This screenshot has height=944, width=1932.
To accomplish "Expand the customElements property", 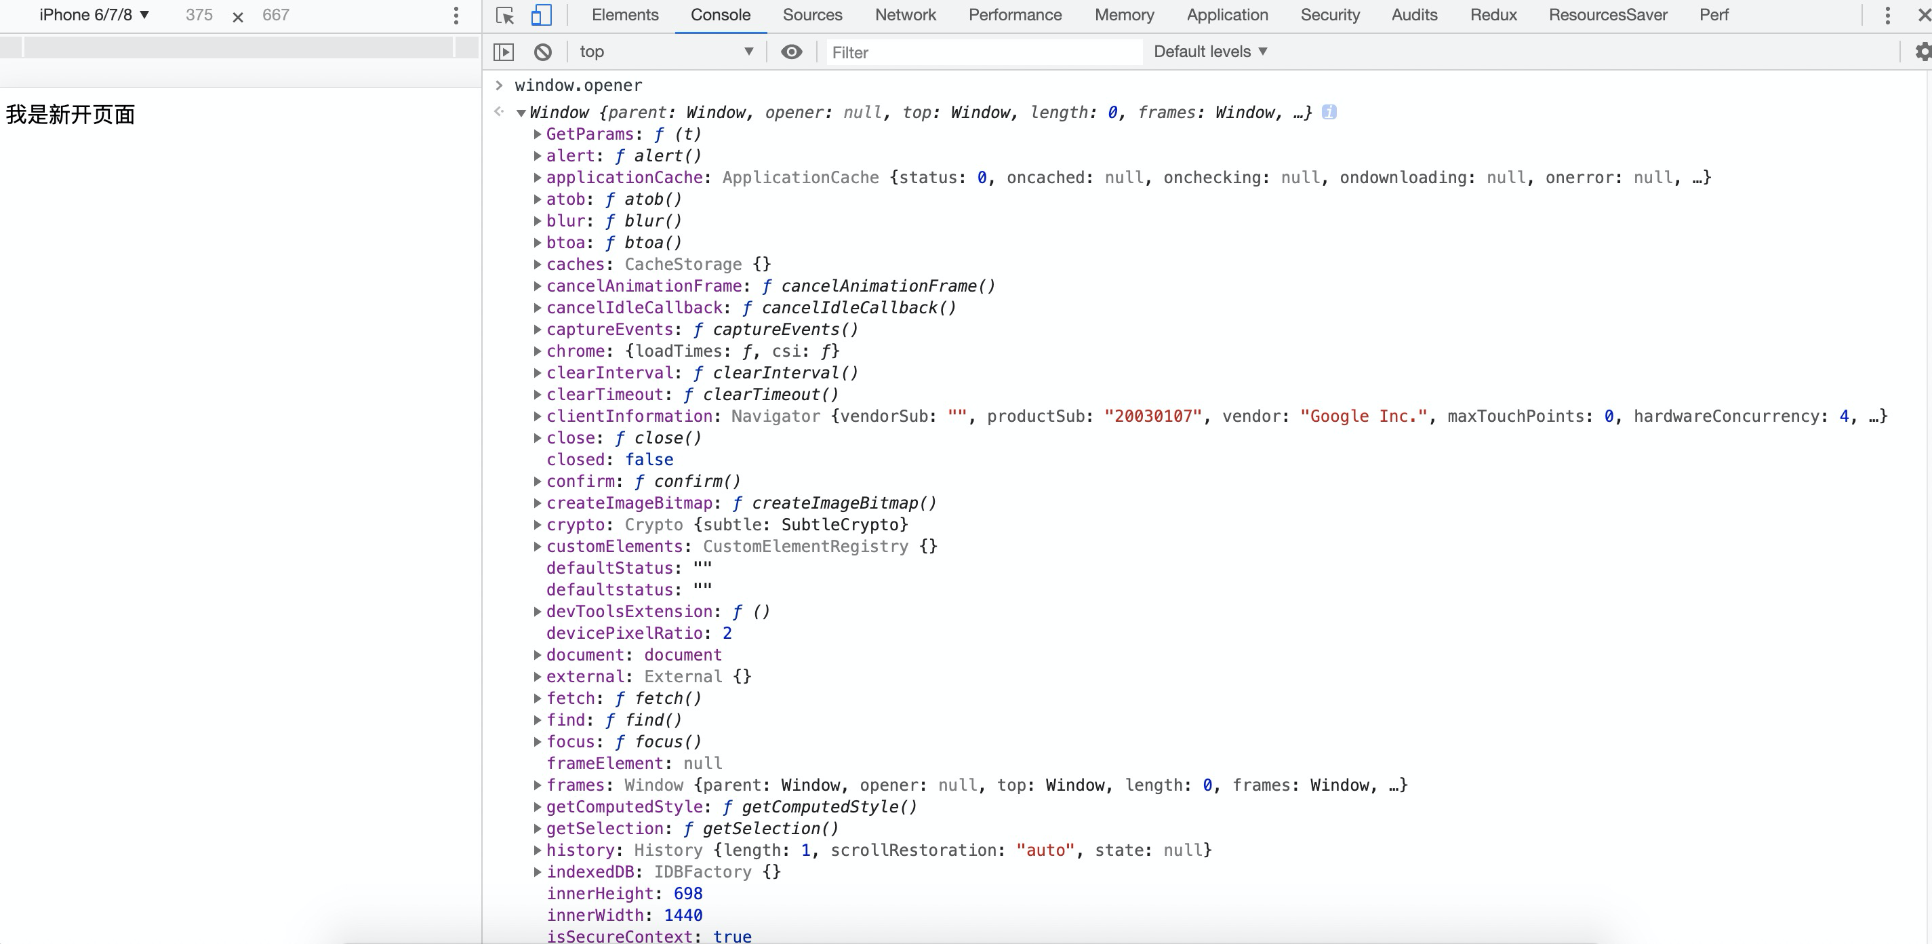I will pos(537,547).
